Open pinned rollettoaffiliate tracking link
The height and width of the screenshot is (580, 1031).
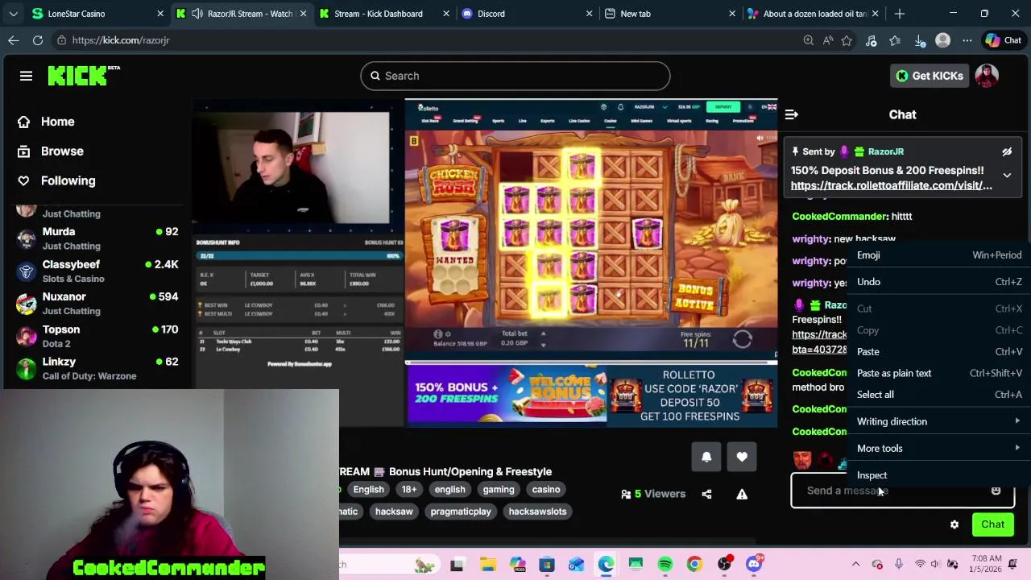pos(892,186)
